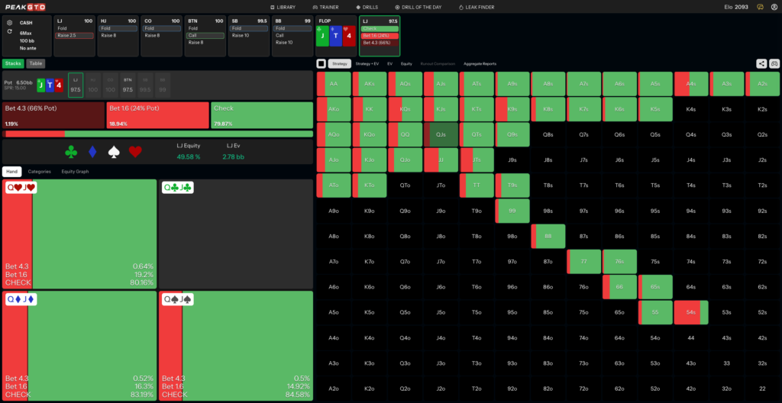Open the chat bubble icon near Elo

click(x=760, y=7)
